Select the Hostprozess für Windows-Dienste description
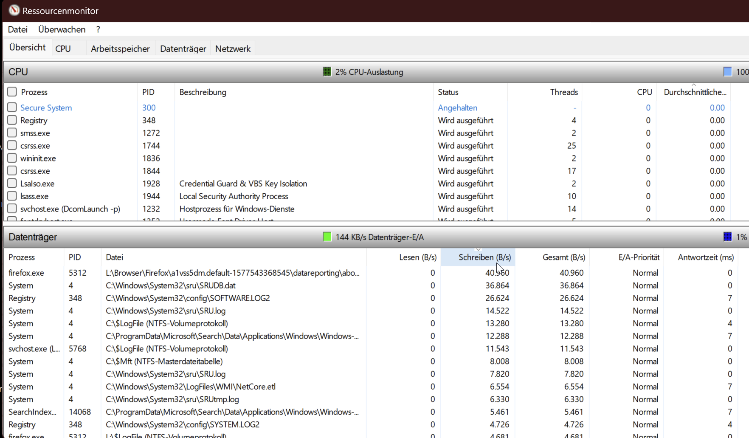 (x=237, y=209)
